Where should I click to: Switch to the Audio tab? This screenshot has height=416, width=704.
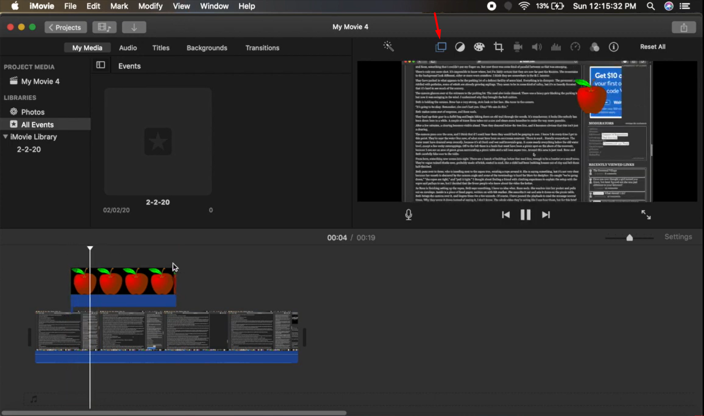tap(128, 48)
